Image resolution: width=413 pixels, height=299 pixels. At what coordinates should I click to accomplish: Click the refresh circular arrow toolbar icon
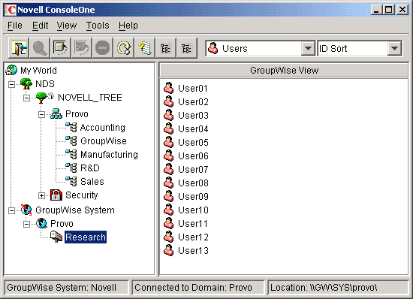click(124, 48)
